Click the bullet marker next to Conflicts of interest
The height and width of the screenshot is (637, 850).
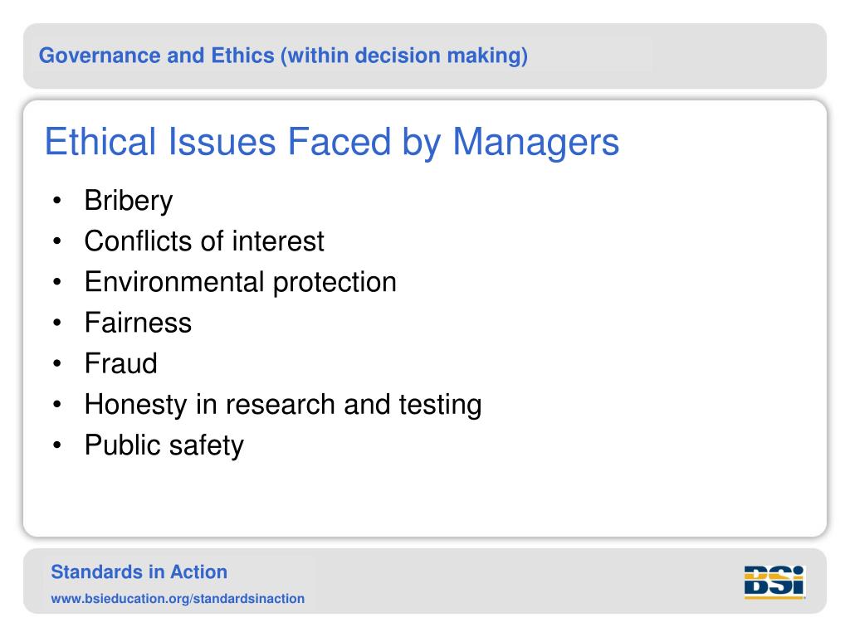pos(57,241)
